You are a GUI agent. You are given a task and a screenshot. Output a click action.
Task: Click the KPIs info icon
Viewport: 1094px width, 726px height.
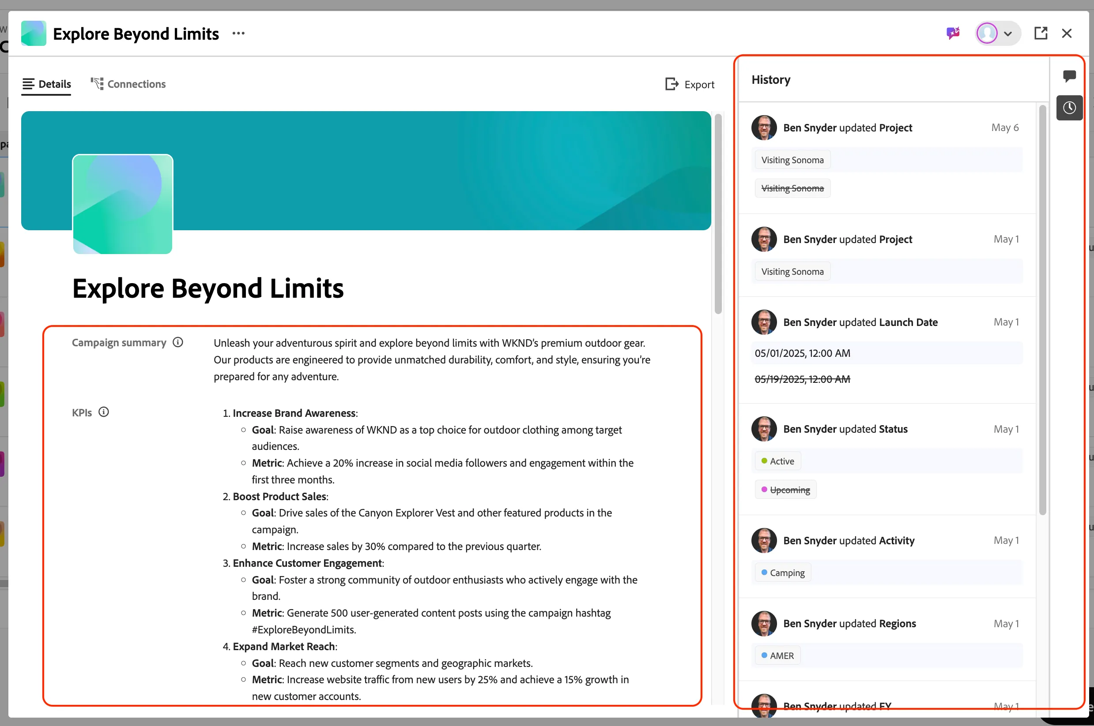(104, 412)
